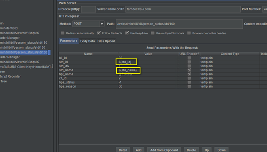Screen dimensions: 267x152
Task: Select the MSURS-Client-Key tree item
Action: (x=25, y=67)
